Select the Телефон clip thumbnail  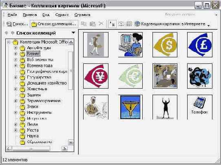(x=200, y=107)
